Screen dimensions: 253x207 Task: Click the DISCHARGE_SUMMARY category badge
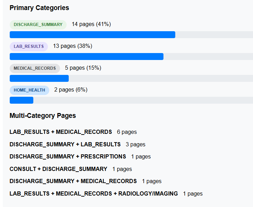(x=38, y=25)
